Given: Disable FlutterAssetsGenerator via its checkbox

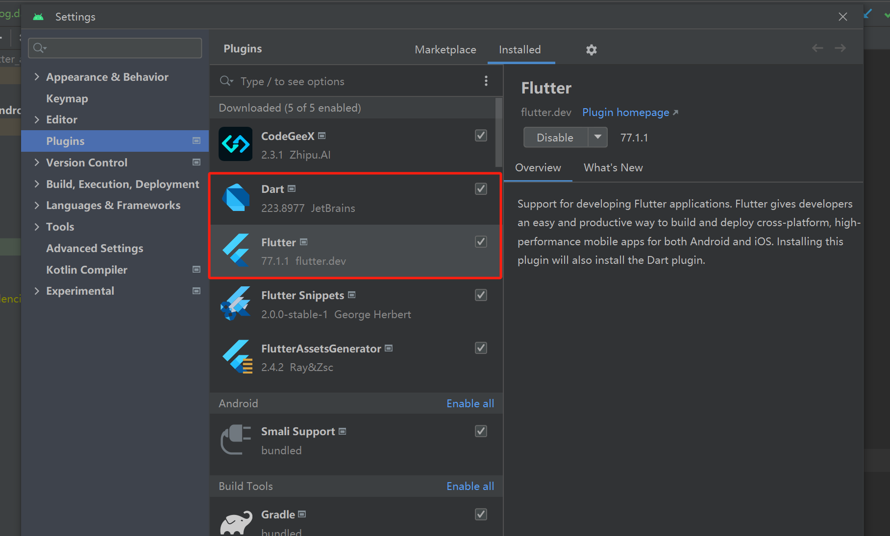Looking at the screenshot, I should coord(481,348).
